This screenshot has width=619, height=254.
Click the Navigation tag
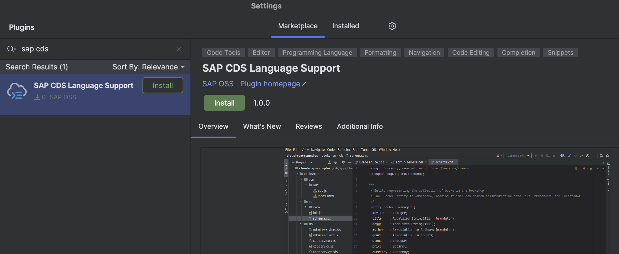(x=424, y=52)
